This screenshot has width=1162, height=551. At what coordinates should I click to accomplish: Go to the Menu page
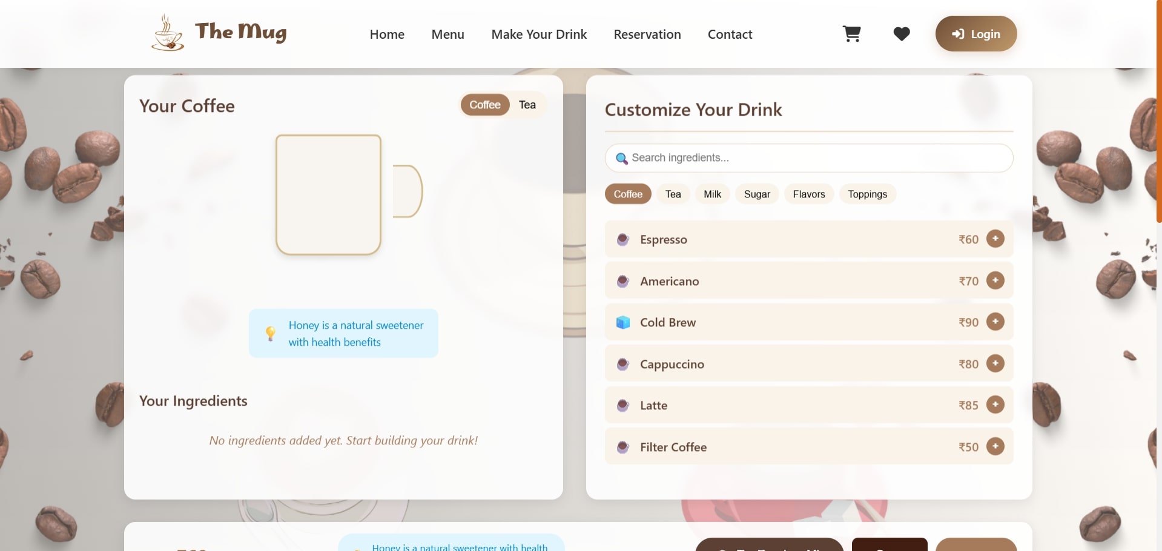click(x=447, y=35)
